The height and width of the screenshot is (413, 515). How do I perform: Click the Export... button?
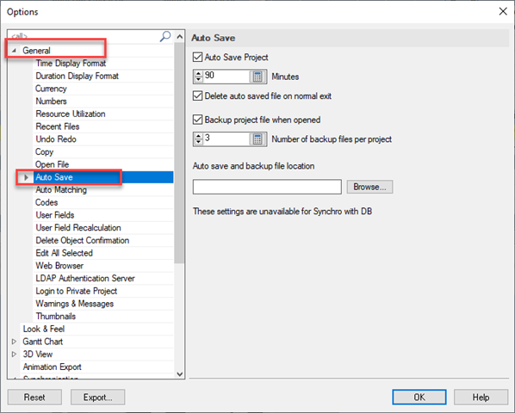97,397
